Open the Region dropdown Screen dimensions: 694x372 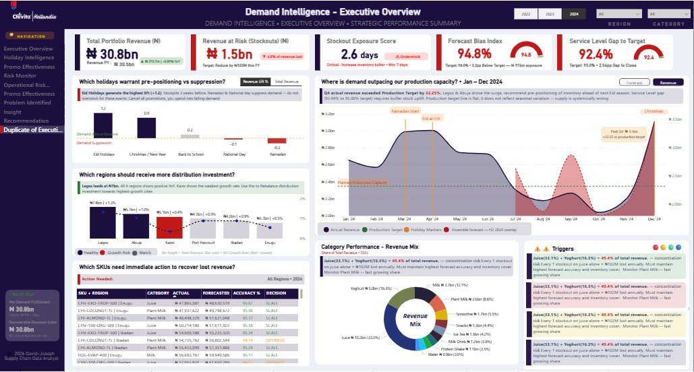click(x=619, y=14)
